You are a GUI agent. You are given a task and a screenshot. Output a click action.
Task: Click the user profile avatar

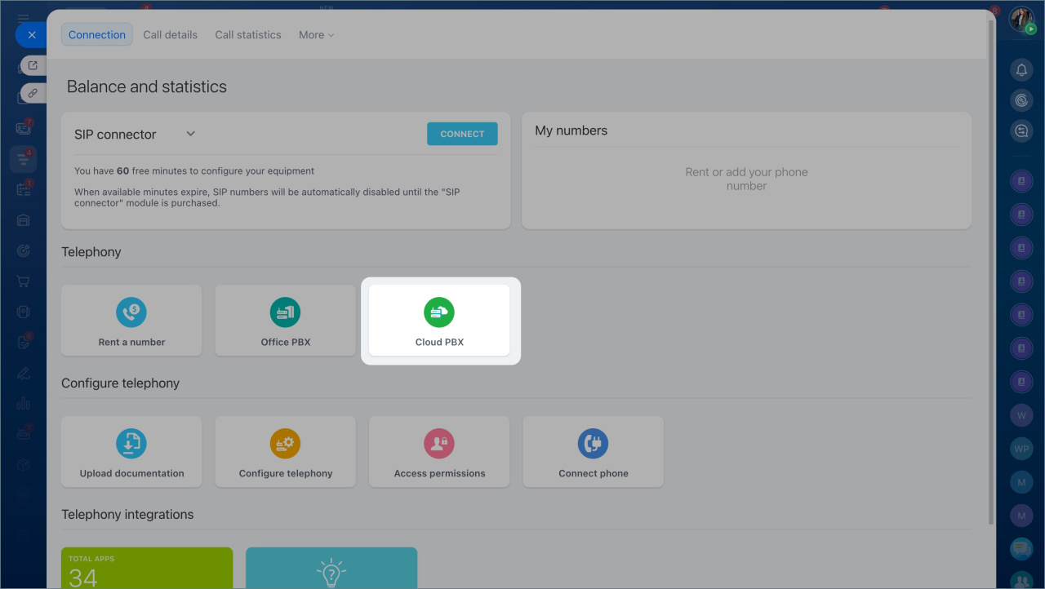[1021, 19]
